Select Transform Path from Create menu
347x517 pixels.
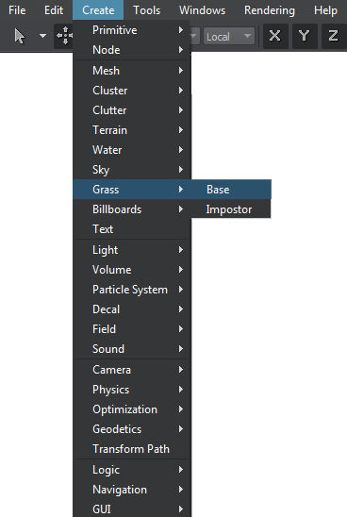(132, 449)
